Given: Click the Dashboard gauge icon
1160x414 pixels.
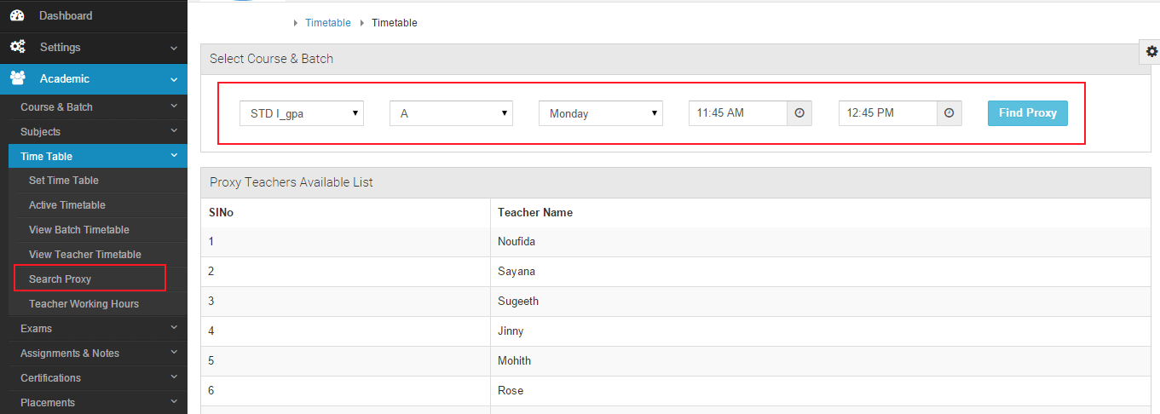Looking at the screenshot, I should (17, 15).
